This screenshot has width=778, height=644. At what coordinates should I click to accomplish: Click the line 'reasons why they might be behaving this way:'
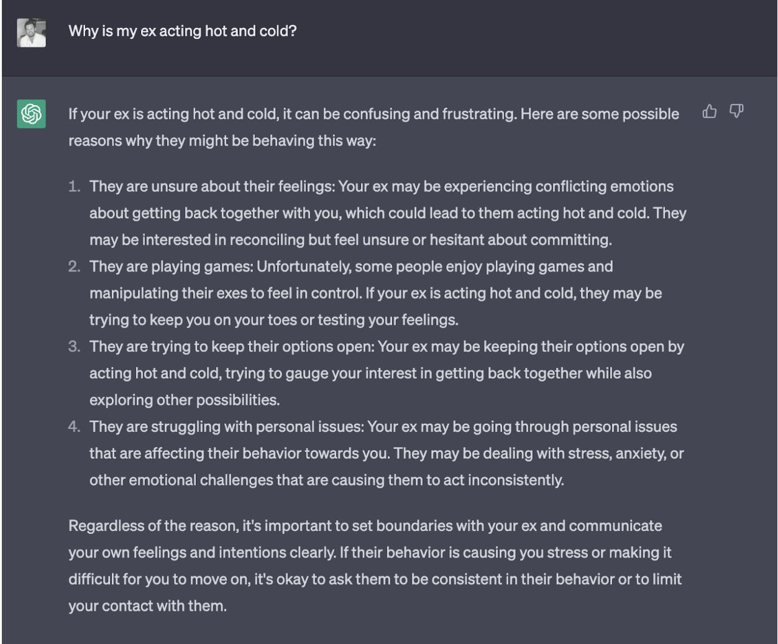click(x=222, y=141)
